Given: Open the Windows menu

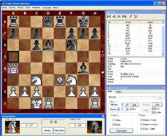Looking at the screenshot, I should pos(36,7).
